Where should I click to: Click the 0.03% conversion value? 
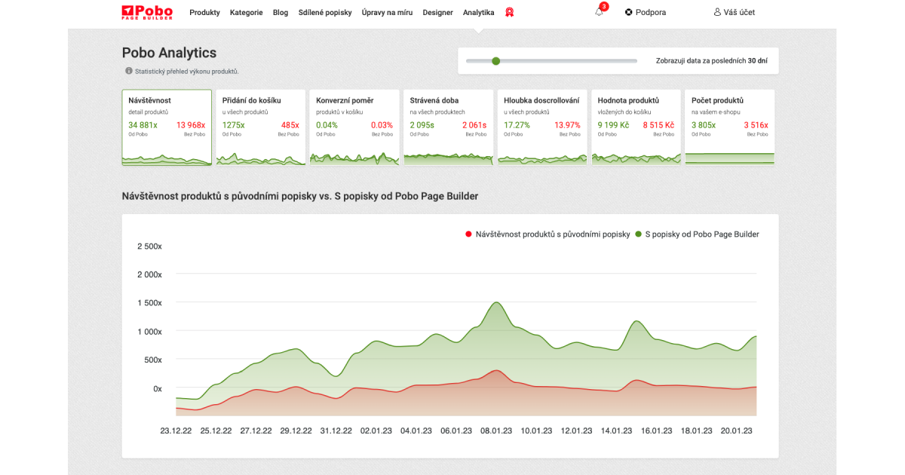coord(382,125)
